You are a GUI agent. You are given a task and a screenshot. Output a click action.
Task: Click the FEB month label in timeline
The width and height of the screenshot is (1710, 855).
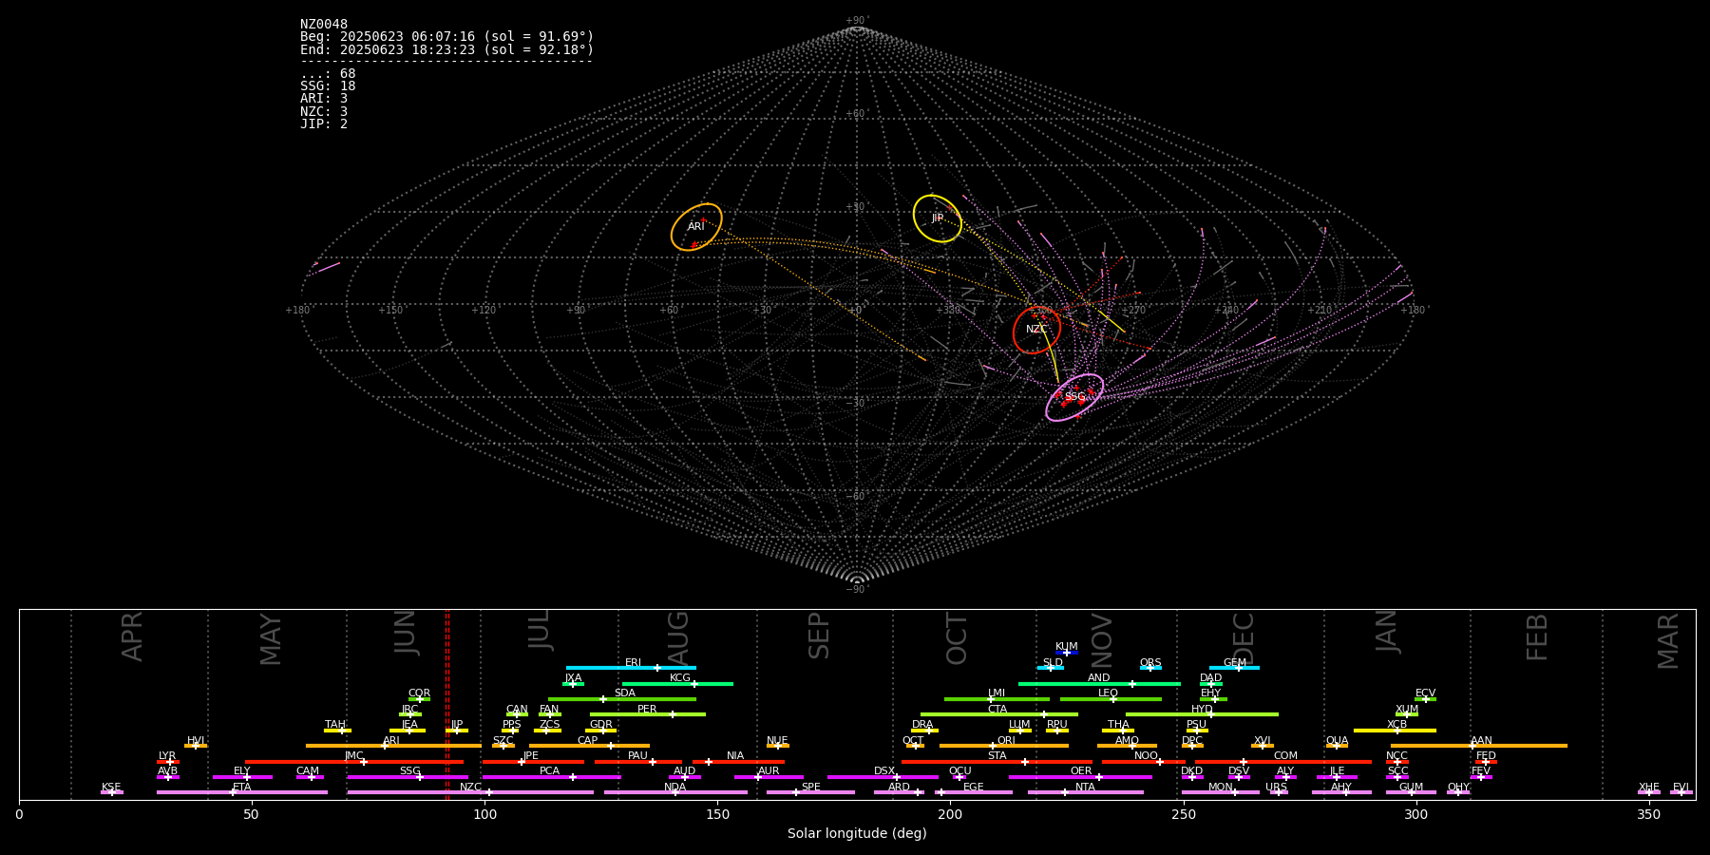pyautogui.click(x=1537, y=636)
